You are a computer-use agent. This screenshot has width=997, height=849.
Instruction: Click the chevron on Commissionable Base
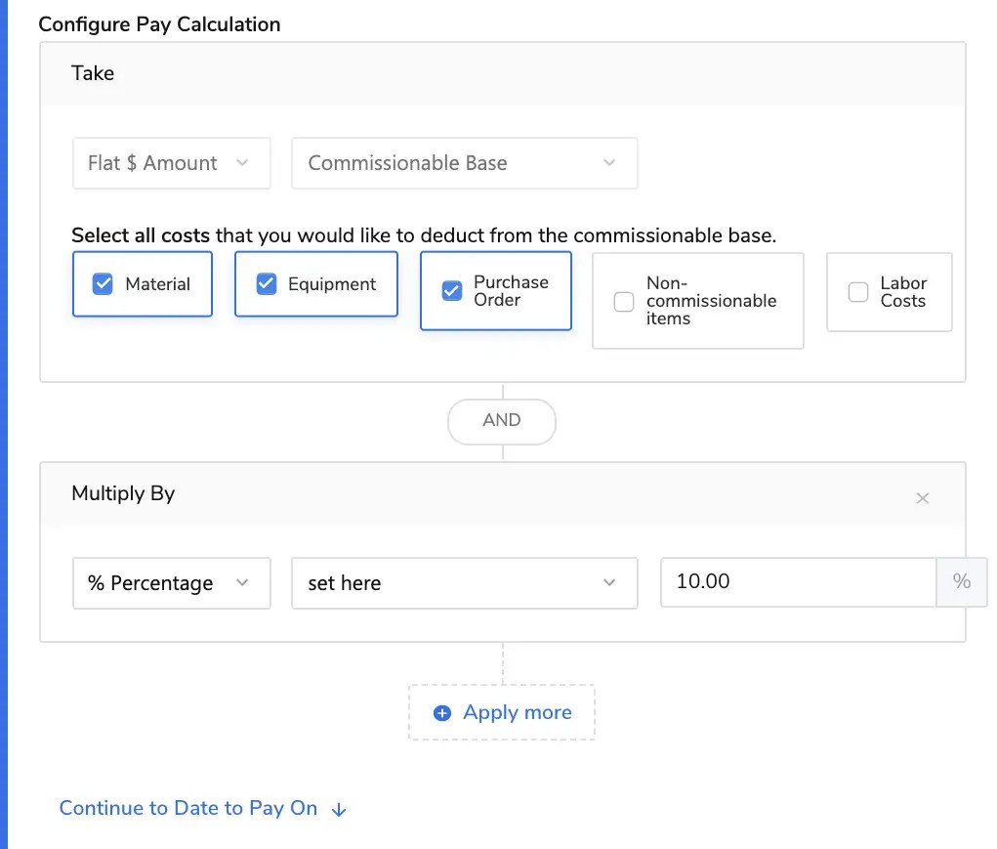click(x=609, y=163)
